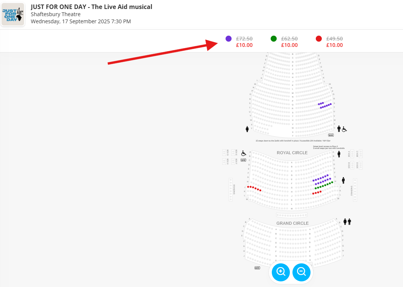The height and width of the screenshot is (287, 403).
Task: Pick a green seat in Royal Circle
Action: point(323,186)
